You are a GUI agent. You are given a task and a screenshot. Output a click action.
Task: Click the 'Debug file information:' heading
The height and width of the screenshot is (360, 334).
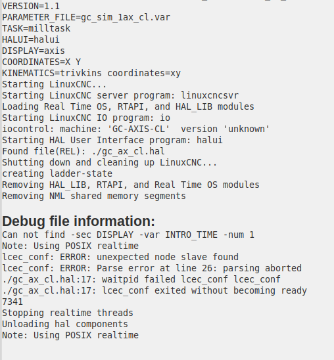pos(78,221)
